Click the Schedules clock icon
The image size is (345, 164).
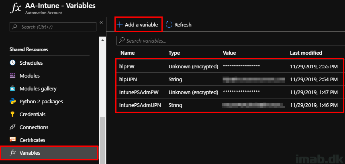coord(12,63)
